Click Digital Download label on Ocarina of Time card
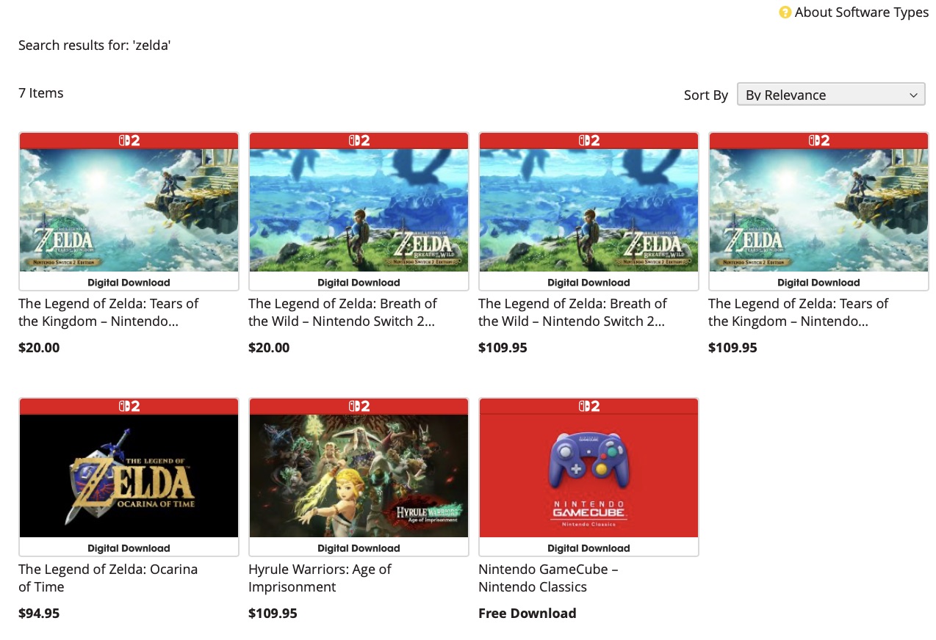This screenshot has width=936, height=640. tap(129, 548)
